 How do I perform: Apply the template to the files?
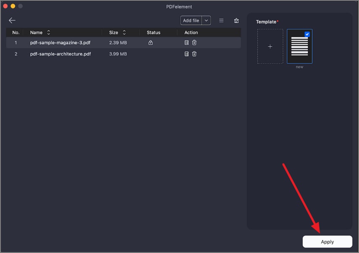327,242
